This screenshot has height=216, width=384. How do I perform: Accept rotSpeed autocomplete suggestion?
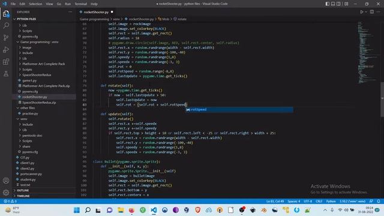[239, 109]
